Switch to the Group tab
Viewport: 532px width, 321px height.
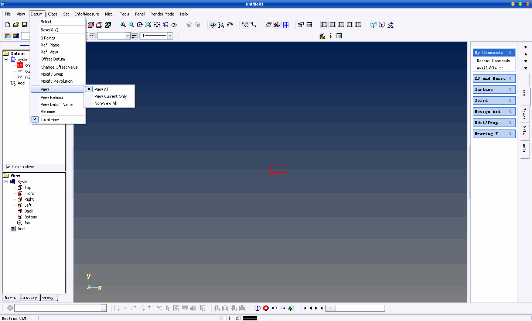pyautogui.click(x=48, y=297)
